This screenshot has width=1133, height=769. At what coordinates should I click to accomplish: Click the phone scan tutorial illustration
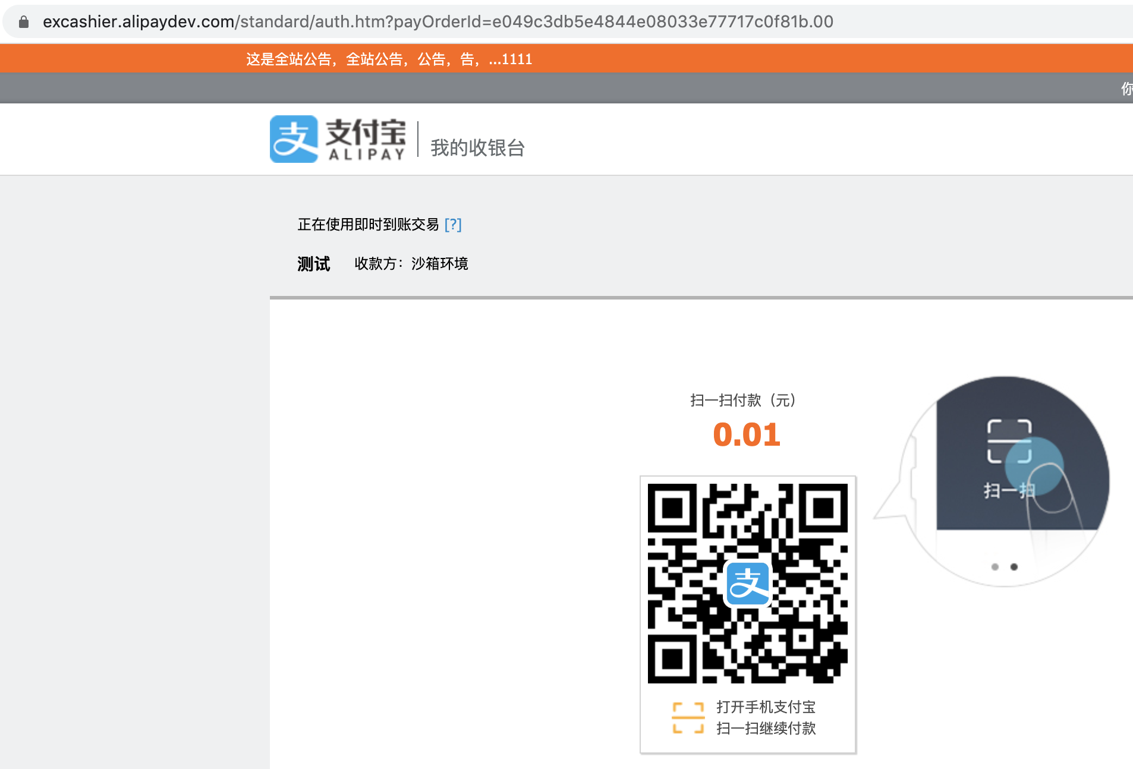click(x=993, y=481)
